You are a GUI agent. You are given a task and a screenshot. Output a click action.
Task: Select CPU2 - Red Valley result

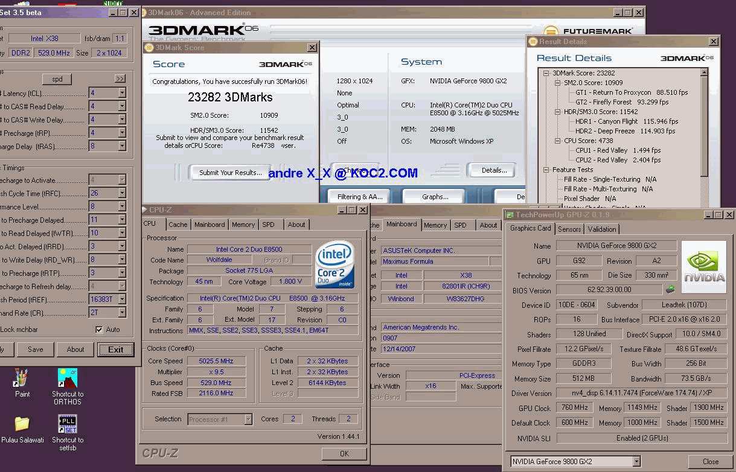coord(618,160)
